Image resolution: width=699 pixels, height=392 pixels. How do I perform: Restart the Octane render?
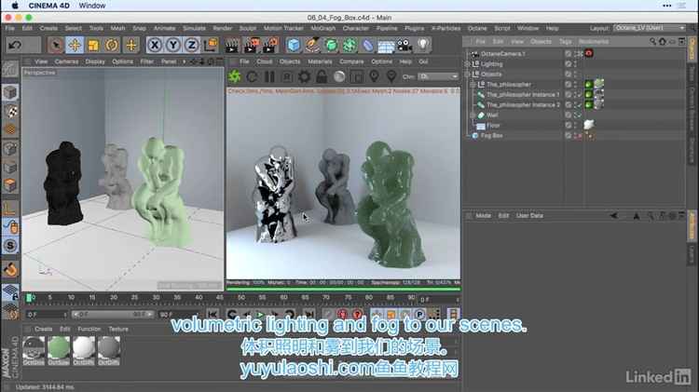point(252,76)
